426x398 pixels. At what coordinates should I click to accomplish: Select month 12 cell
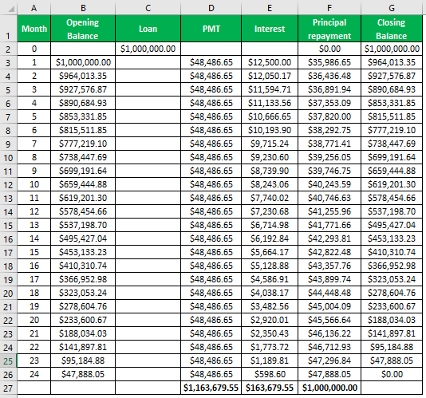pyautogui.click(x=34, y=211)
